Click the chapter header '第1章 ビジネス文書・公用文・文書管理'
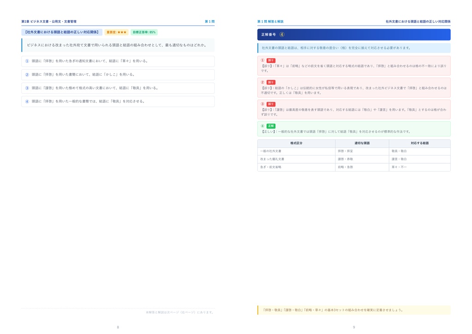Viewport: 472px width, 334px height. tap(49, 21)
